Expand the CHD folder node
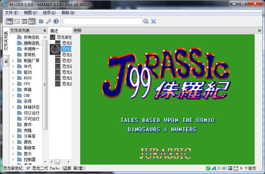The width and height of the screenshot is (265, 174). 13,96
